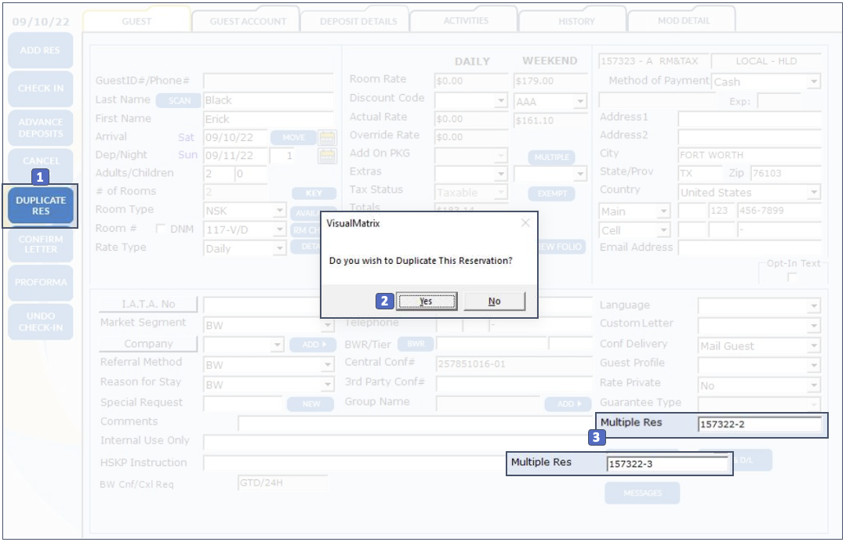Open the Deposit Details tab
Screen dimensions: 846x542
click(x=358, y=21)
